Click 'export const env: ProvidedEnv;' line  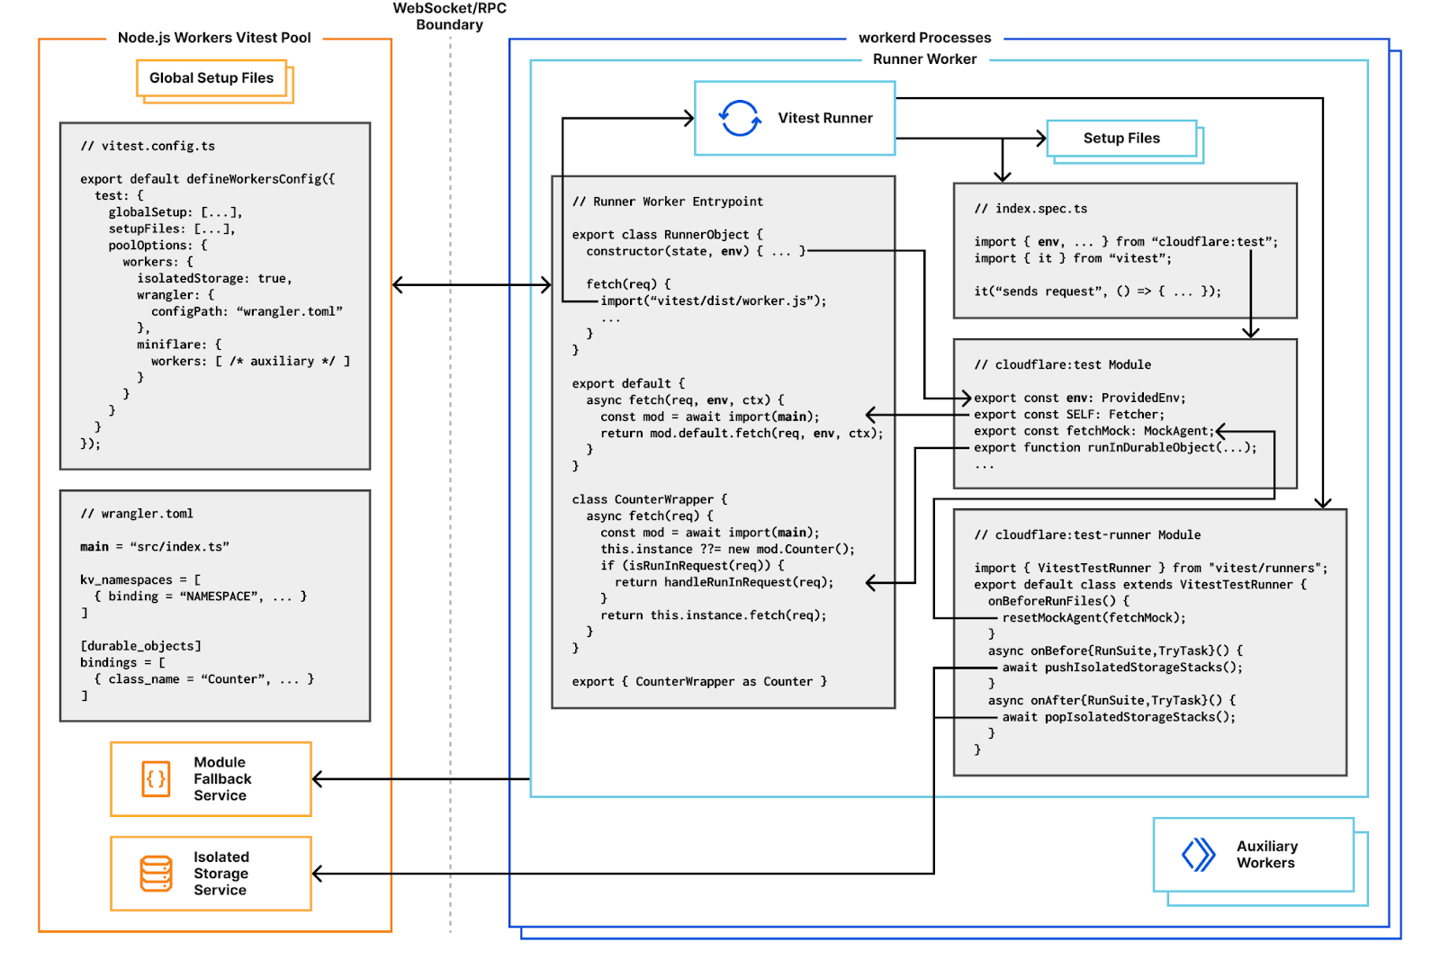pos(1080,398)
